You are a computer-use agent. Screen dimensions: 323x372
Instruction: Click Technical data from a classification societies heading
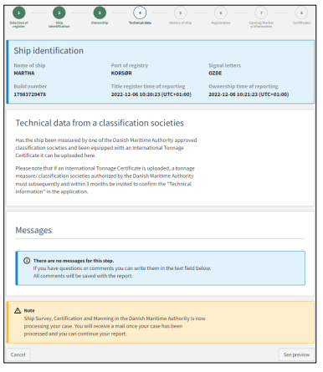pyautogui.click(x=100, y=123)
